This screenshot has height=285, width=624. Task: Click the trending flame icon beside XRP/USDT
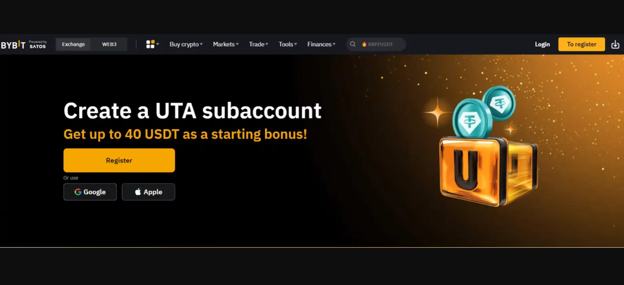tap(364, 44)
